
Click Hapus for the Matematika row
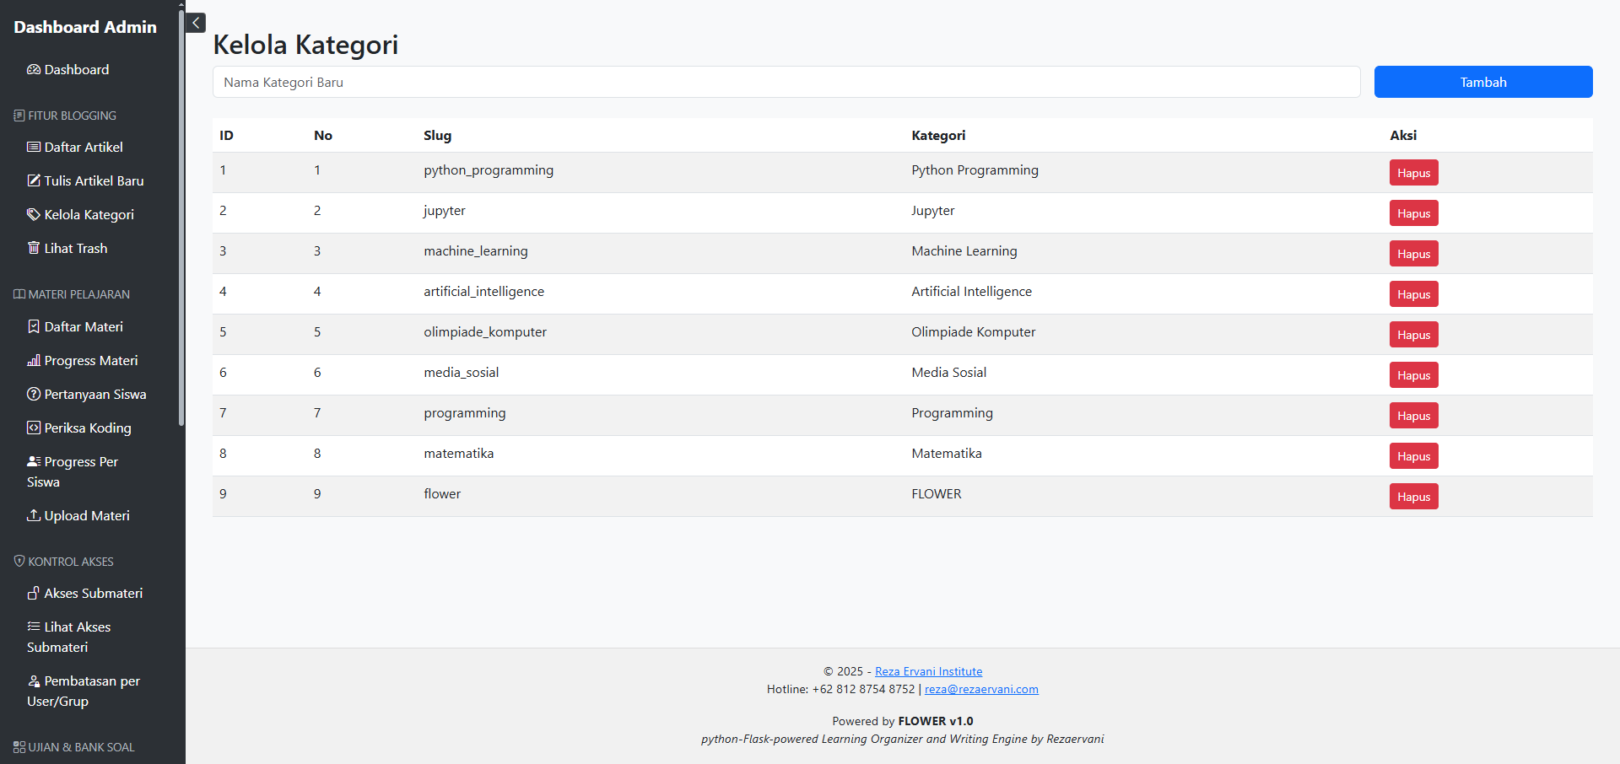pos(1413,456)
